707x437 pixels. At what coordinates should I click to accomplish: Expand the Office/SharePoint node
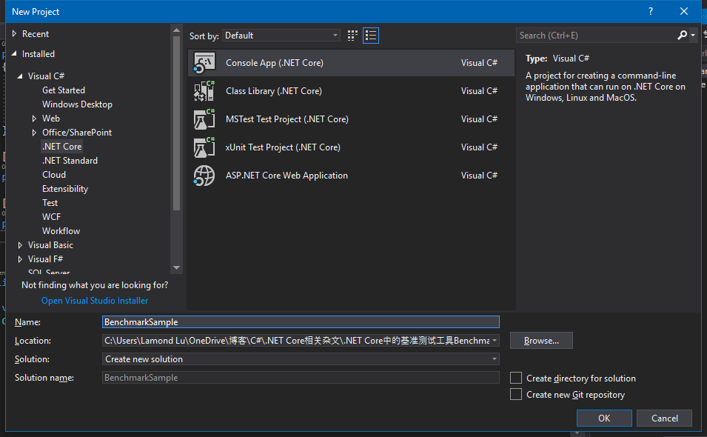pyautogui.click(x=34, y=133)
